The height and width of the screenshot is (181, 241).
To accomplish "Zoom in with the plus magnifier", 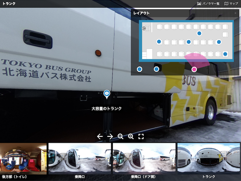I will click(x=131, y=137).
